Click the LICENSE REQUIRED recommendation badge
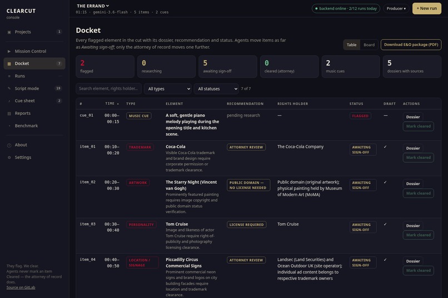 (247, 225)
